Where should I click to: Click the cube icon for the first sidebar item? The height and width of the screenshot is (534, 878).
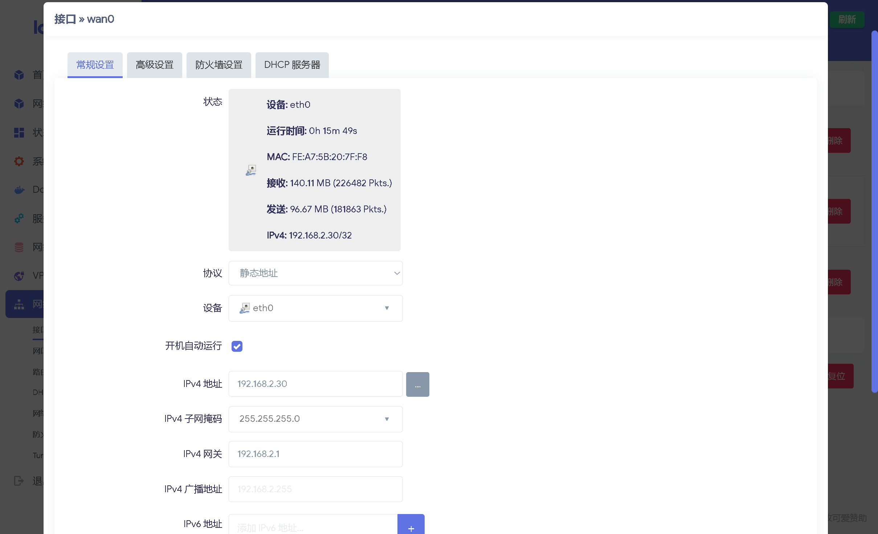[19, 75]
